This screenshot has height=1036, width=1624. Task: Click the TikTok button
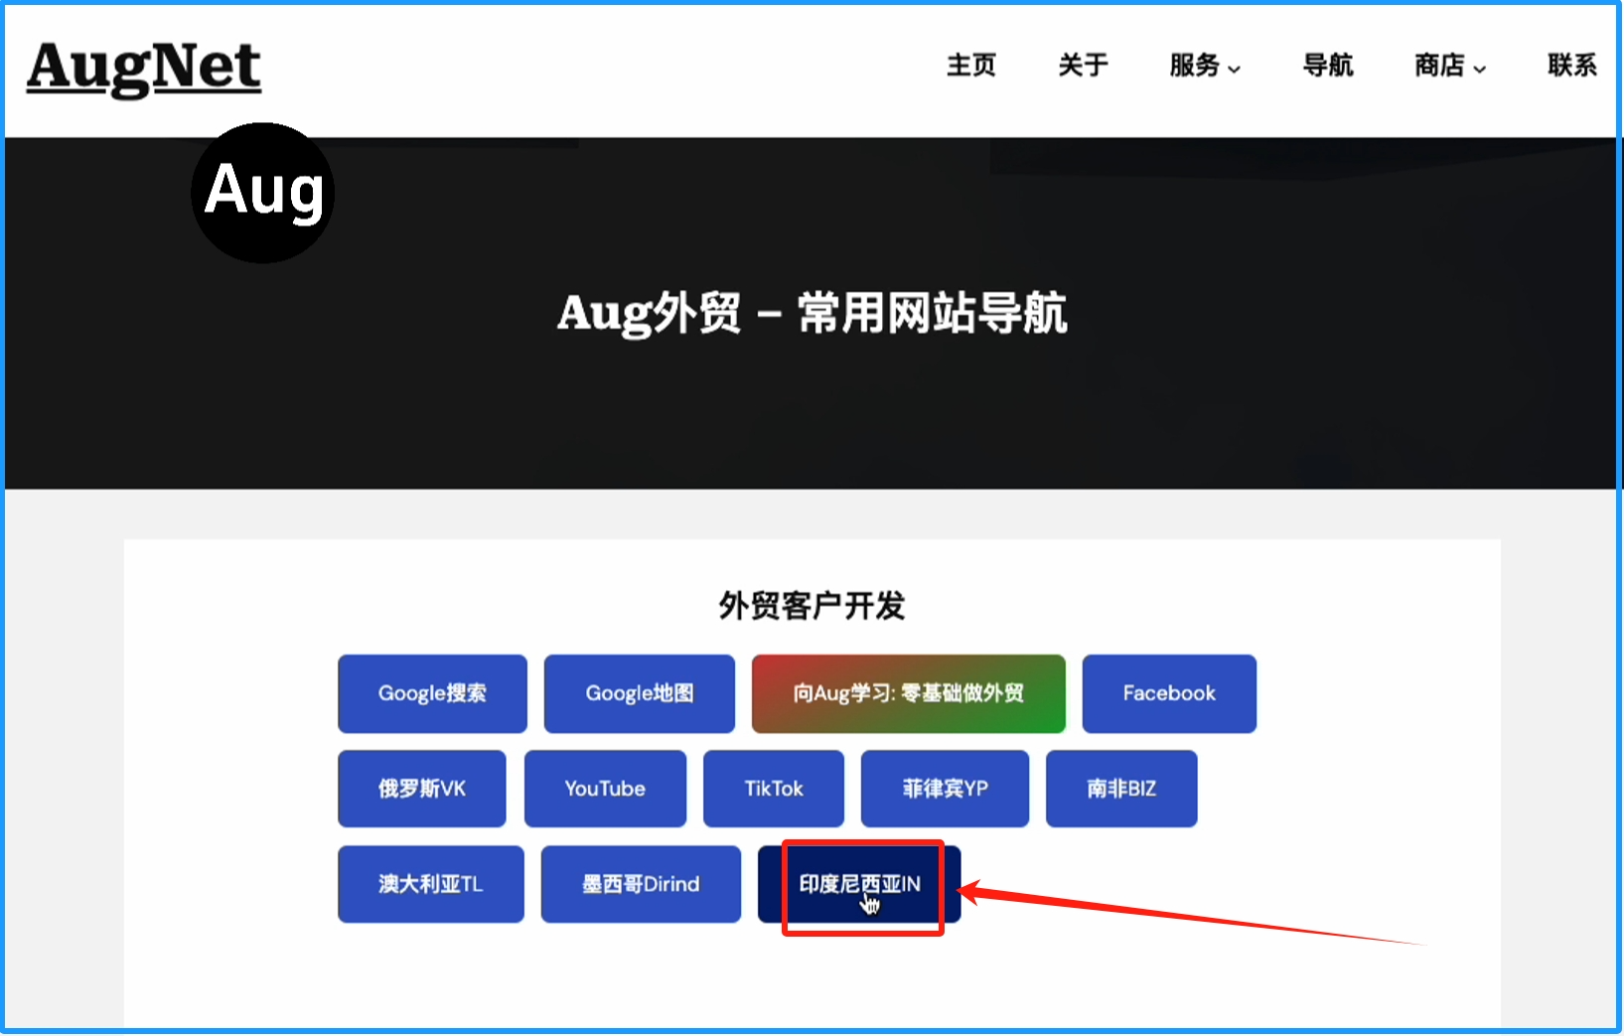tap(774, 789)
